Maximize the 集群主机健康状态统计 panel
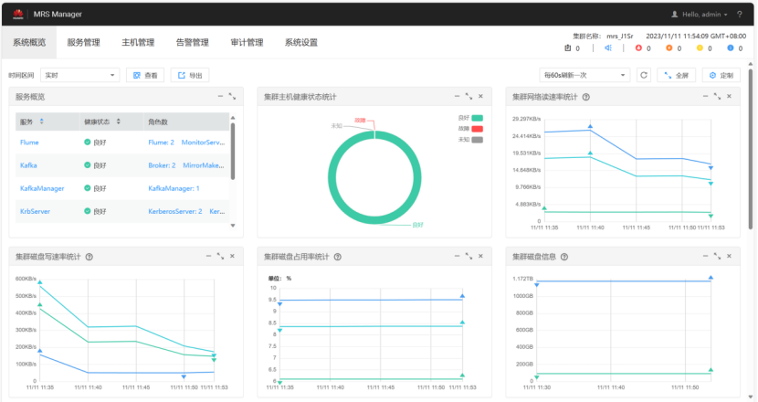Image resolution: width=758 pixels, height=402 pixels. click(x=468, y=96)
